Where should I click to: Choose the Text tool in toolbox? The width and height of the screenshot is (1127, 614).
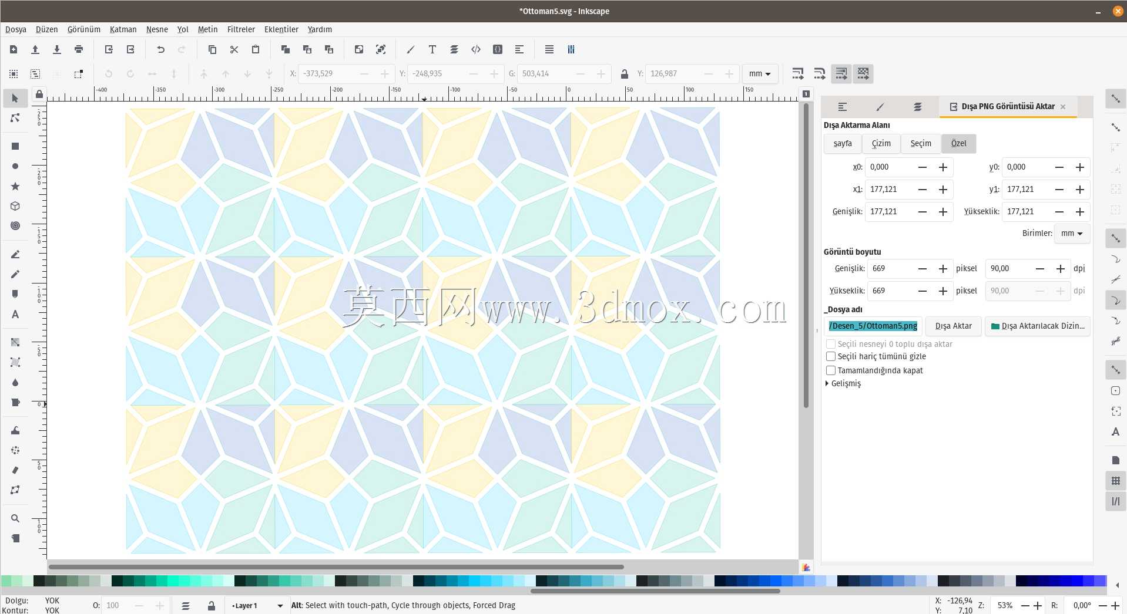pyautogui.click(x=15, y=314)
